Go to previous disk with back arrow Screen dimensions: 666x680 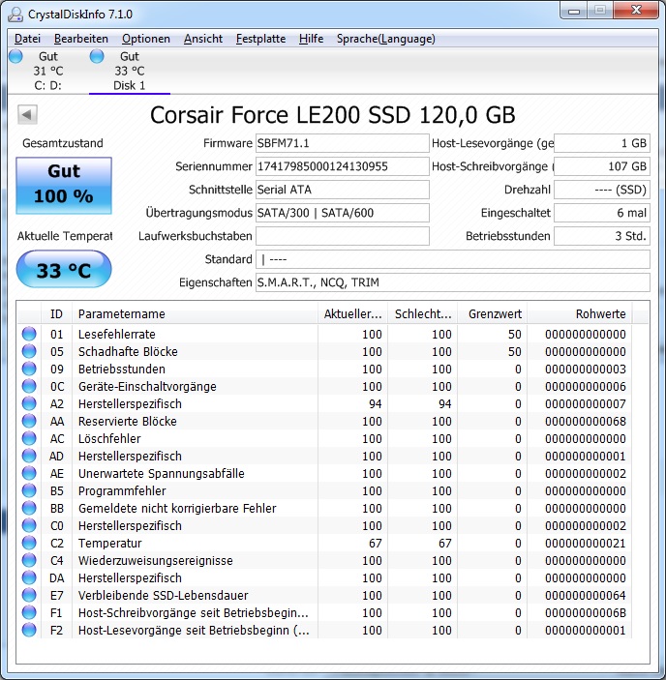pyautogui.click(x=27, y=115)
